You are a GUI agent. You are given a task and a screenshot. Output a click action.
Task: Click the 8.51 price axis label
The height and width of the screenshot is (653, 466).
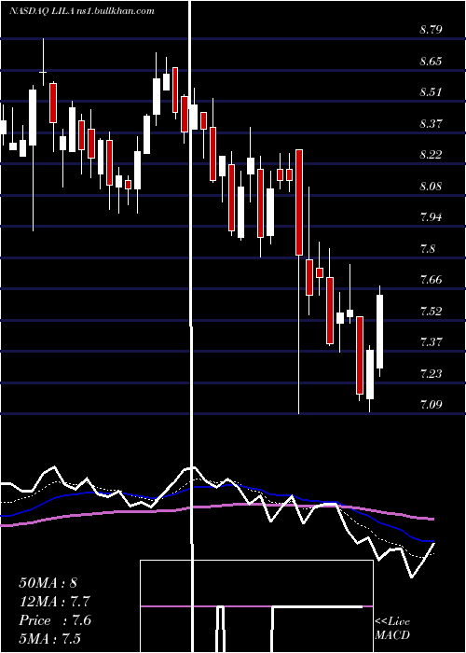(x=431, y=92)
